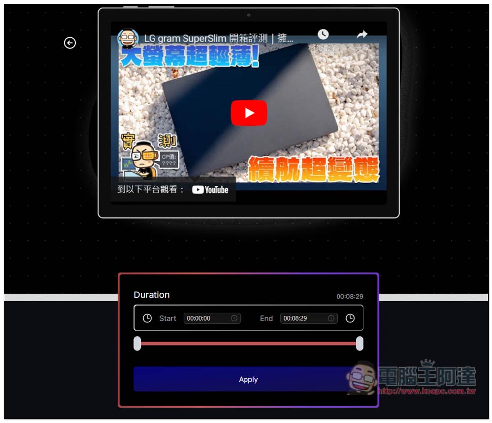Screen dimensions: 492x423
Task: Edit the End time field 00:08:29
Action: coord(308,318)
